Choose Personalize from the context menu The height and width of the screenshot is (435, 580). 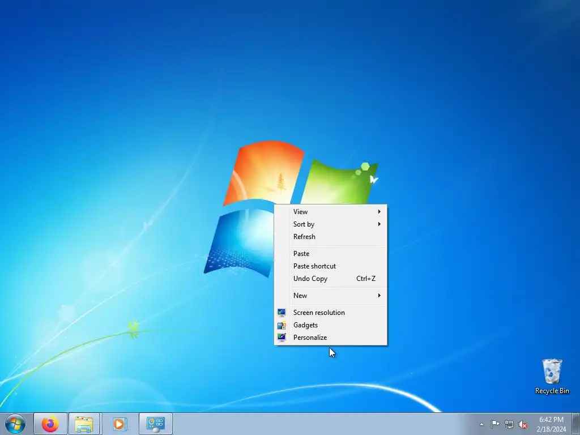[331, 338]
